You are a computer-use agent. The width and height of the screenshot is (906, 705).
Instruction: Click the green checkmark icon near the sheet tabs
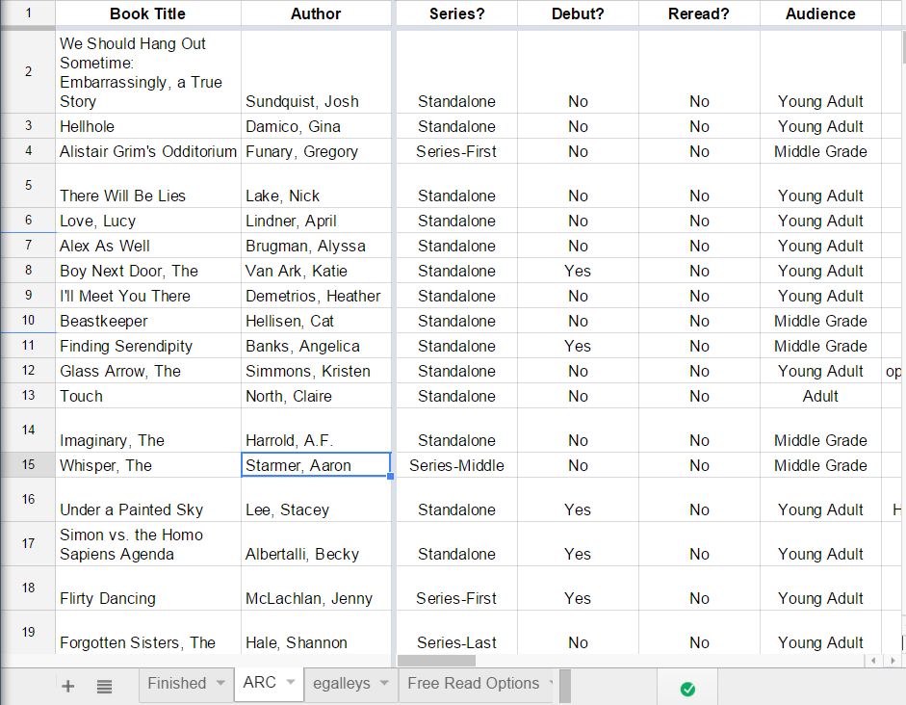pos(686,686)
